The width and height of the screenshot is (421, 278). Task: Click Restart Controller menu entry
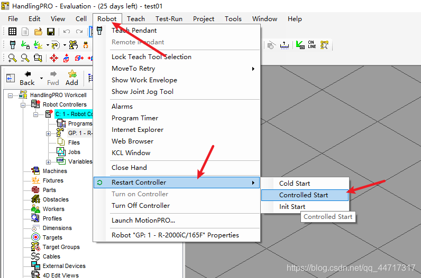coord(177,183)
